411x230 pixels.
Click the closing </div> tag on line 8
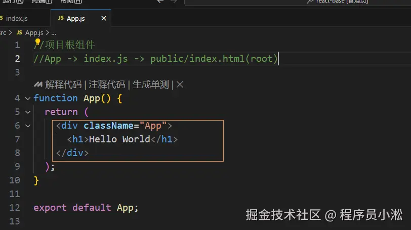click(72, 152)
